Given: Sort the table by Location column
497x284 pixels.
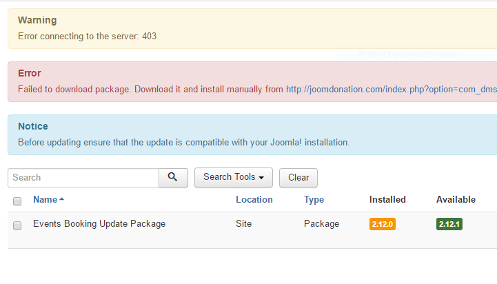Looking at the screenshot, I should pyautogui.click(x=254, y=200).
